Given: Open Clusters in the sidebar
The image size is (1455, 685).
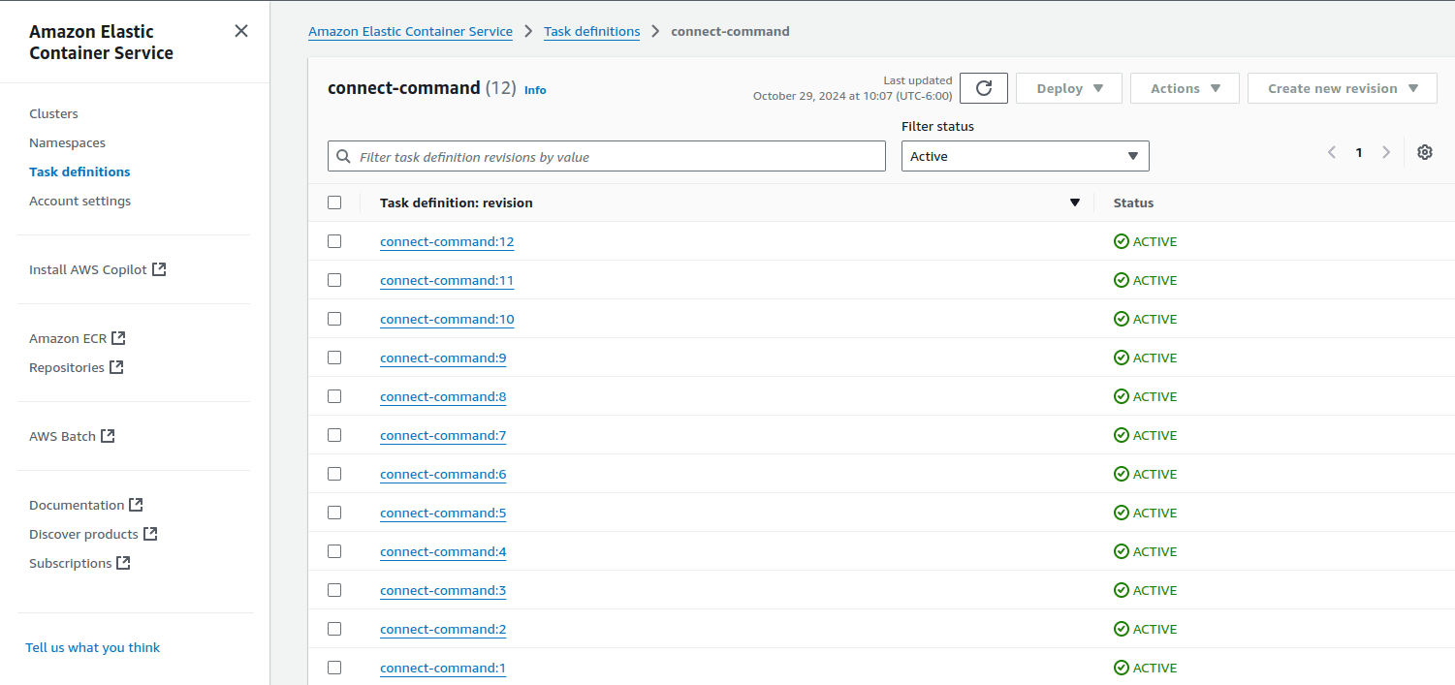Looking at the screenshot, I should pyautogui.click(x=53, y=113).
